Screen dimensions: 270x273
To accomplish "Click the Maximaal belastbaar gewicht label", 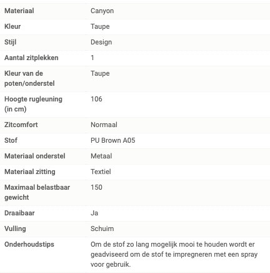I will point(37,192).
